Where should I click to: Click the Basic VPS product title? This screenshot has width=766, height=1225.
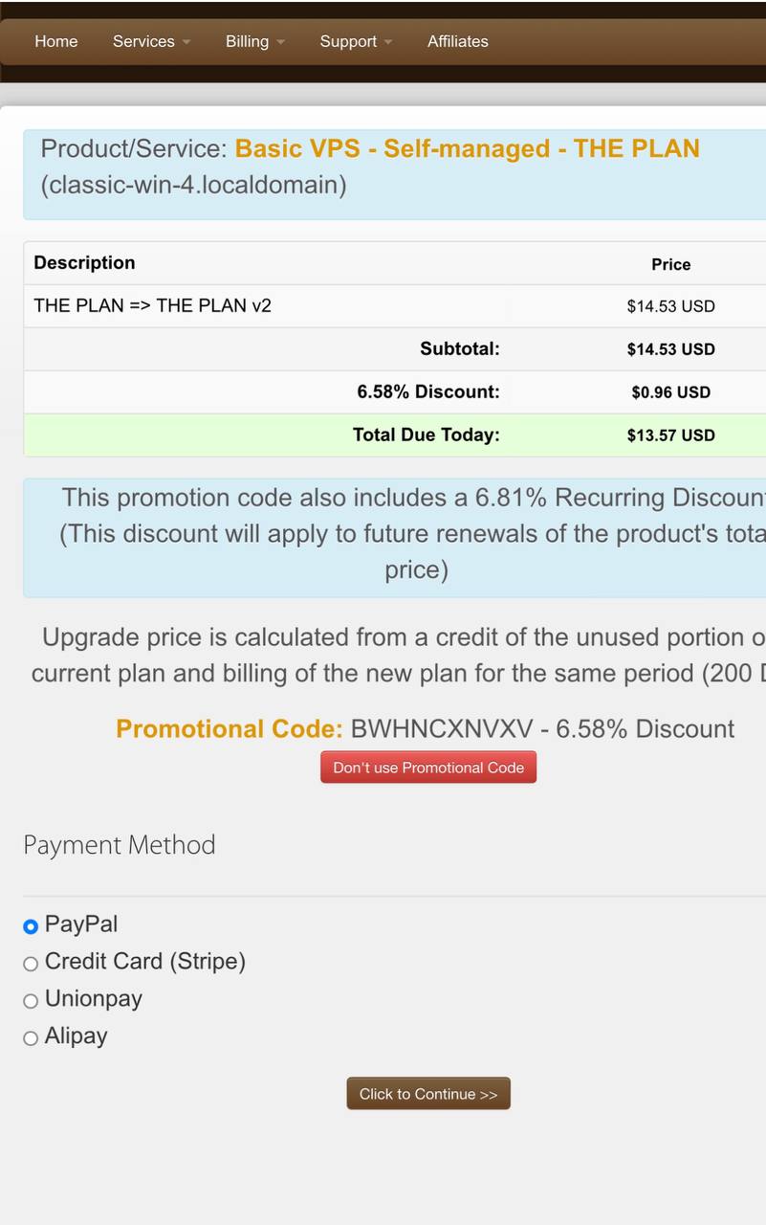coord(467,149)
